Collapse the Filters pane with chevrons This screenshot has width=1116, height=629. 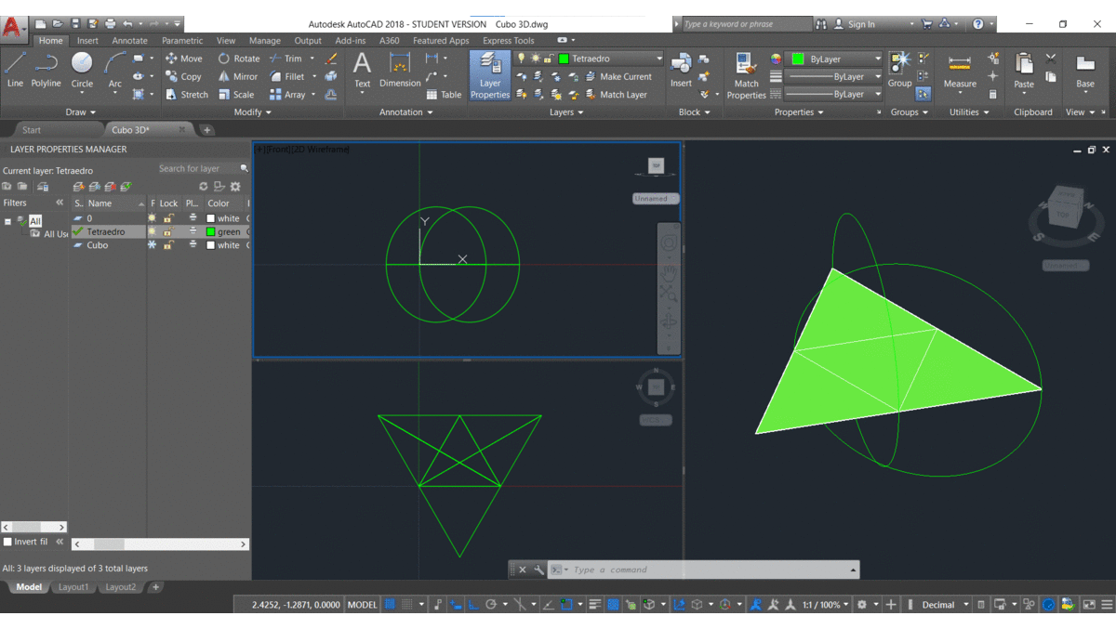[x=60, y=203]
